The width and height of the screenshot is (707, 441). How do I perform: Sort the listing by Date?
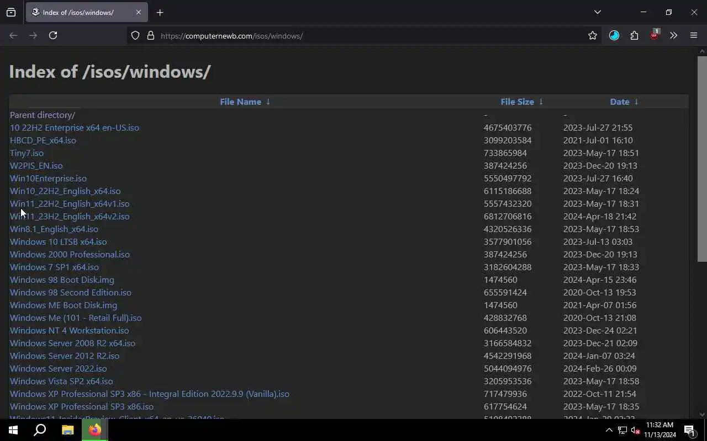(619, 101)
